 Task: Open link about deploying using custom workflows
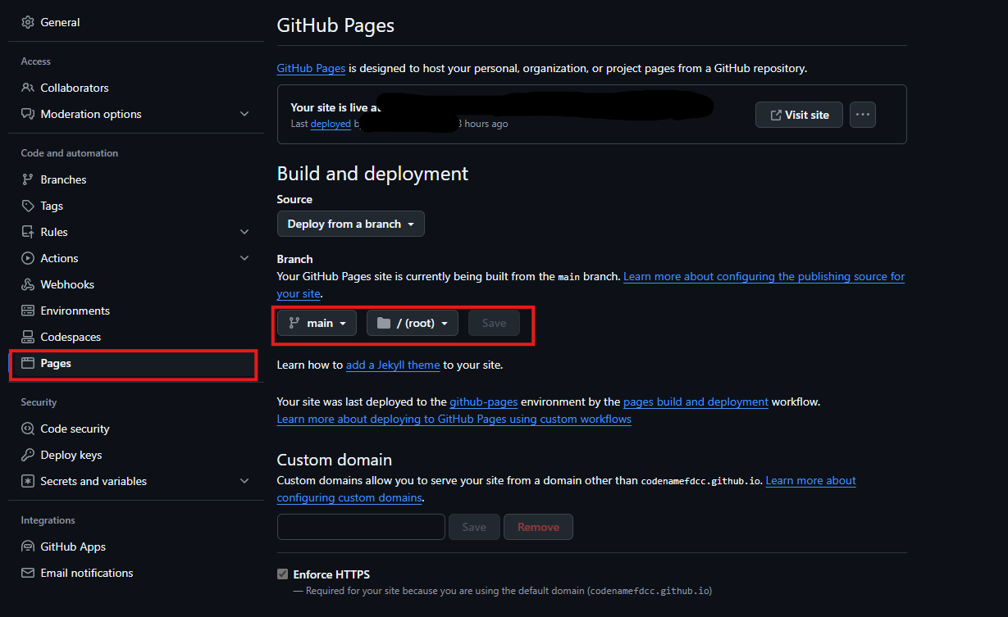454,419
